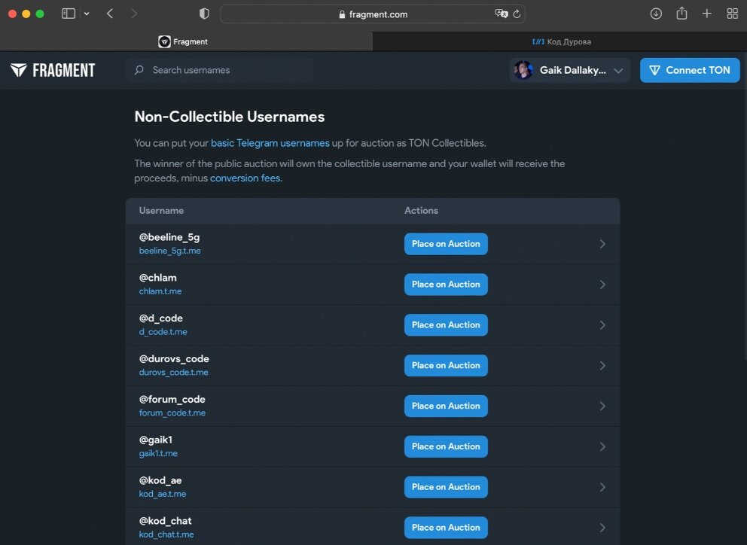Show tab overview grid icon

point(732,14)
